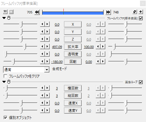This screenshot has width=146, height=122.
Task: Click the 497.09 拡大率 value
Action: [x=57, y=47]
